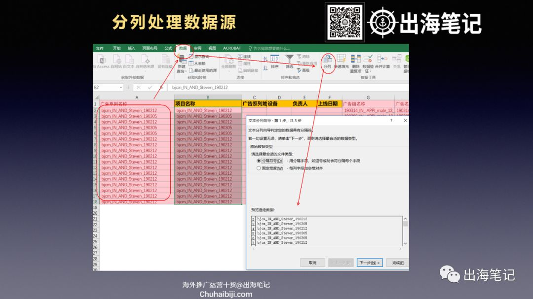
Task: Select the 项目名称 header cell in column B
Action: [208, 104]
